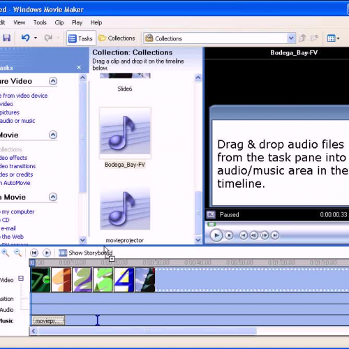Viewport: 349px width, 349px height.
Task: Open the Help menu
Action: coord(96,22)
